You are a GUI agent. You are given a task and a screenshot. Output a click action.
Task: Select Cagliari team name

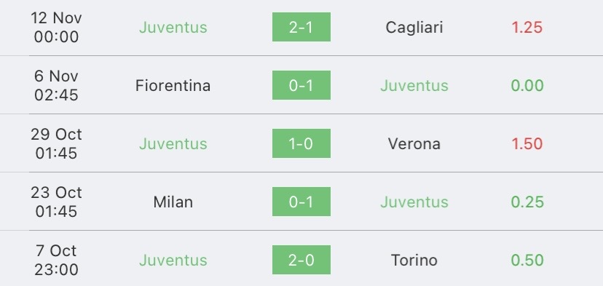coord(414,28)
